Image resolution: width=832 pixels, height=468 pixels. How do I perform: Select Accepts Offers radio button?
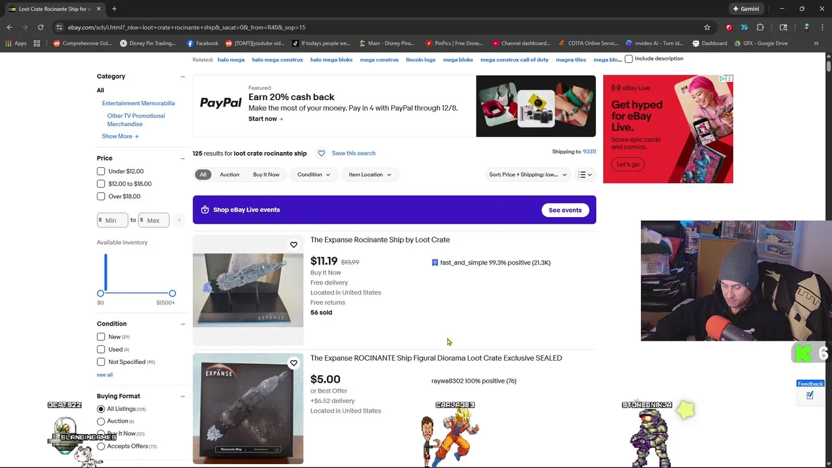tap(101, 447)
